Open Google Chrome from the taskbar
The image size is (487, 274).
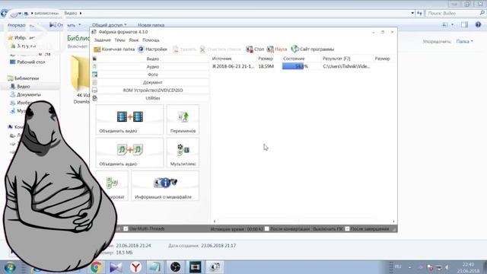pyautogui.click(x=97, y=267)
